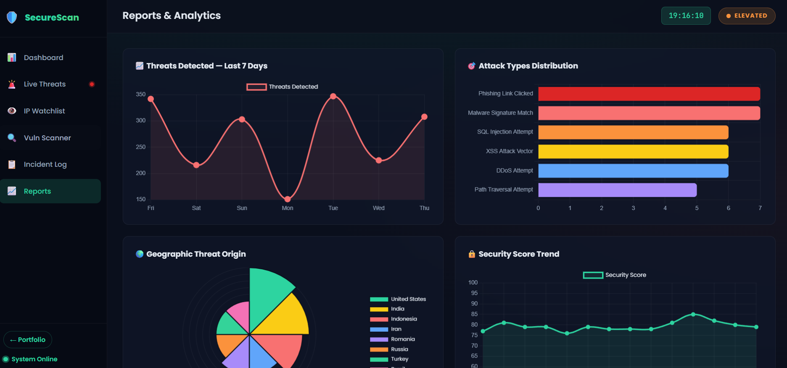Click the Reports chart icon in sidebar
This screenshot has height=368, width=787.
[12, 191]
